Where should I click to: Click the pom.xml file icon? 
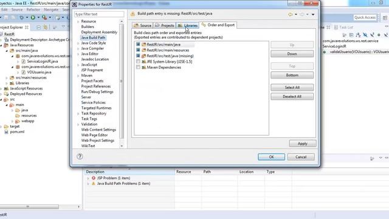(x=7, y=132)
